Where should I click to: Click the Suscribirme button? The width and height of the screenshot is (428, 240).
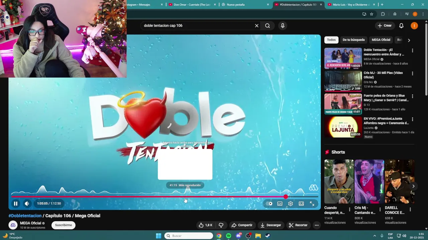pos(64,225)
